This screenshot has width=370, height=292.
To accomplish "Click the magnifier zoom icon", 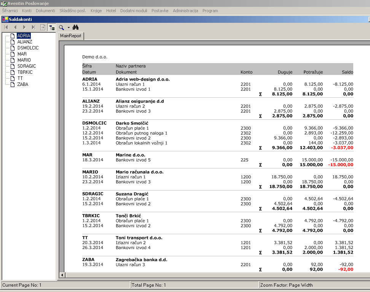I will [x=61, y=27].
